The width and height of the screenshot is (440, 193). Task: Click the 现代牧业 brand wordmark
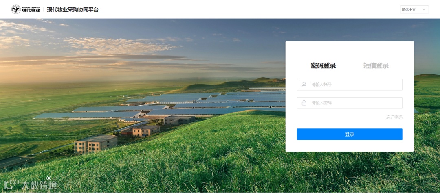point(31,9)
